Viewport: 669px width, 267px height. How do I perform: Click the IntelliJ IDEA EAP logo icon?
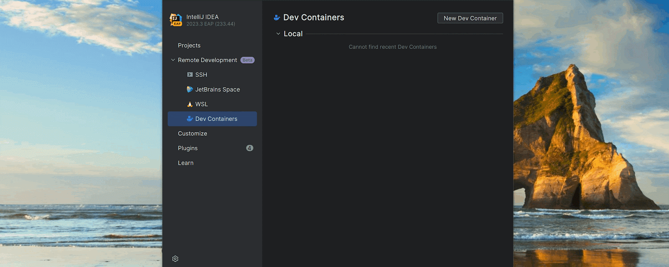176,20
